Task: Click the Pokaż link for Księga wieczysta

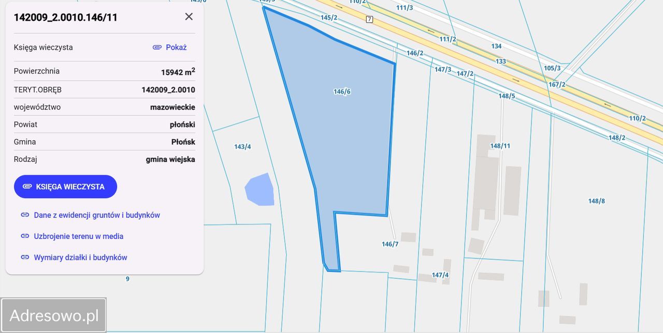Action: click(x=176, y=47)
